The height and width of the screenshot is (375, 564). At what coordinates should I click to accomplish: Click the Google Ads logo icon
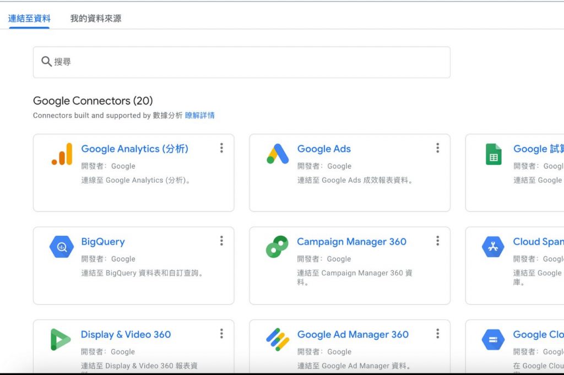click(x=278, y=154)
